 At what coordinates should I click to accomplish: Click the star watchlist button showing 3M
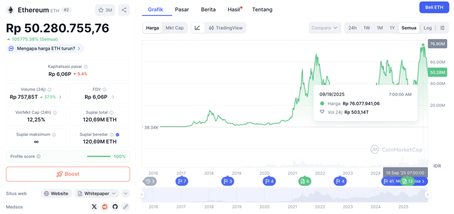pyautogui.click(x=105, y=10)
